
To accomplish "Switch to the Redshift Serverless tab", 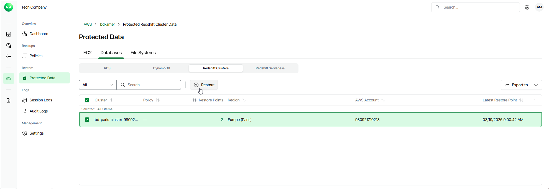I will 270,68.
